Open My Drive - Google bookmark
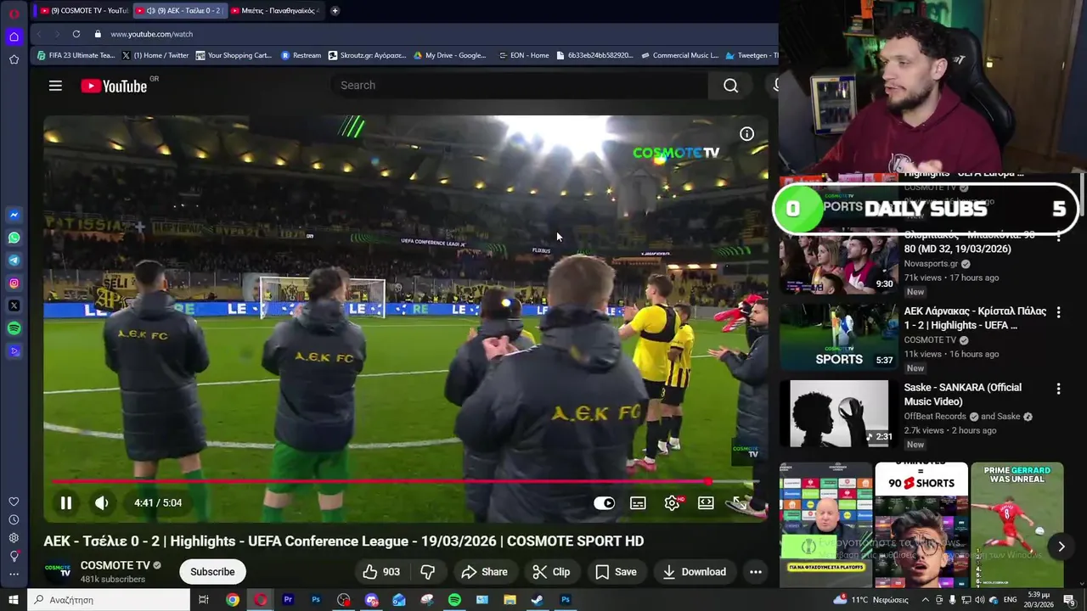The width and height of the screenshot is (1087, 611). pyautogui.click(x=449, y=55)
